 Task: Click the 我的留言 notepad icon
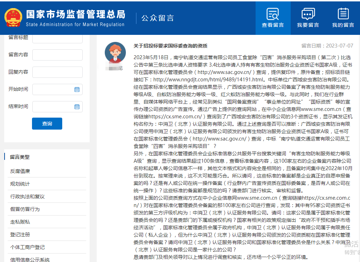point(343,14)
